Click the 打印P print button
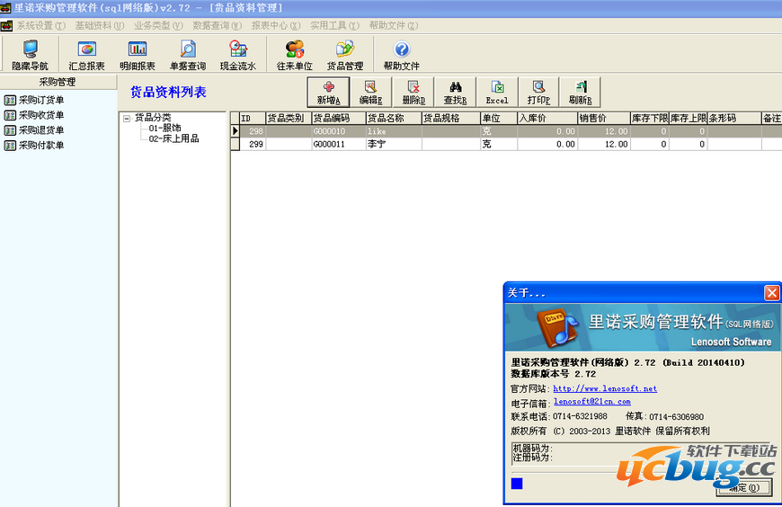Screen dimensions: 782x507 tap(538, 93)
